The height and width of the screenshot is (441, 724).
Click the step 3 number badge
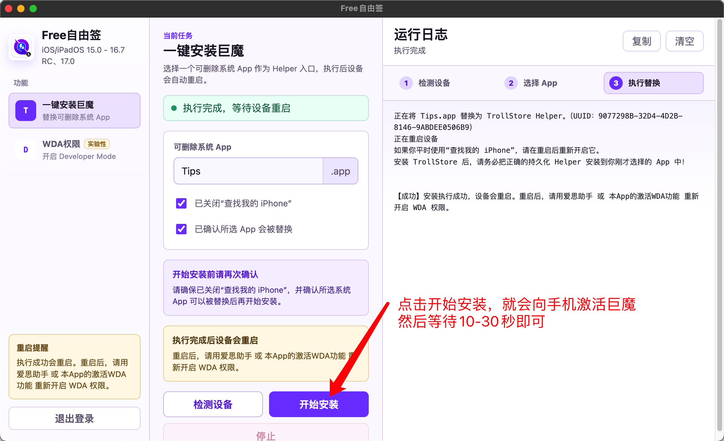click(x=616, y=83)
